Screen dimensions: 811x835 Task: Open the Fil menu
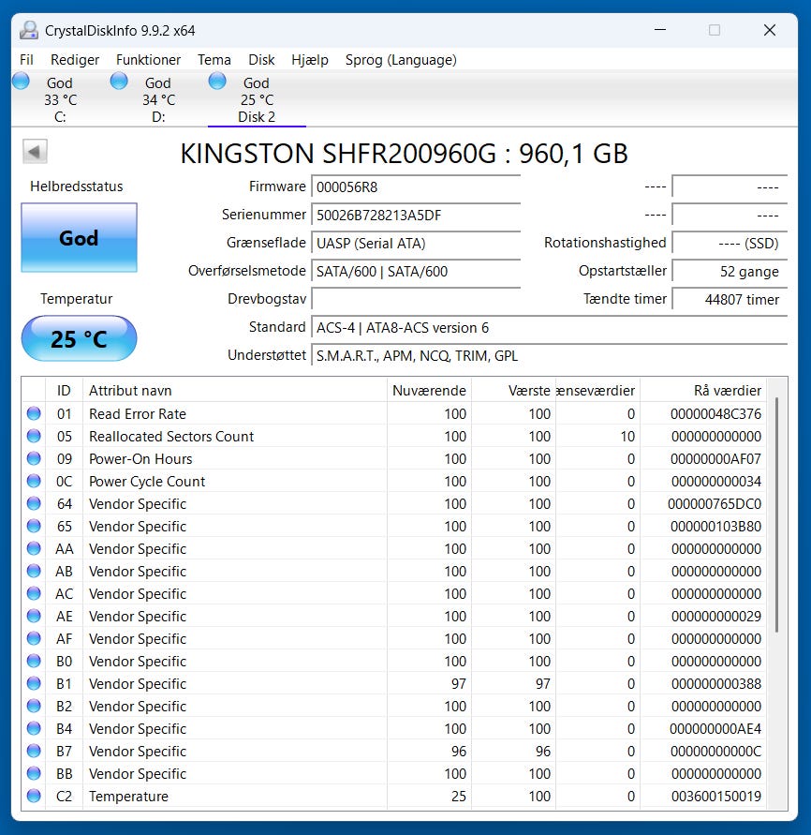click(26, 60)
